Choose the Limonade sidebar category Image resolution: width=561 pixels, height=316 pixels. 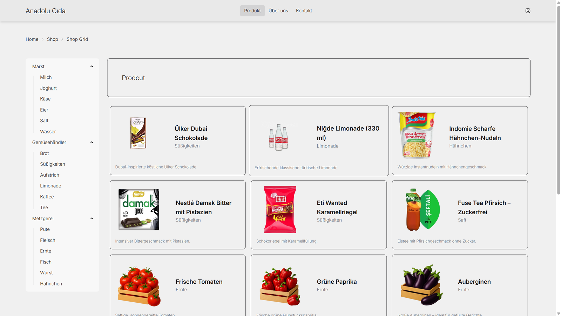click(50, 186)
